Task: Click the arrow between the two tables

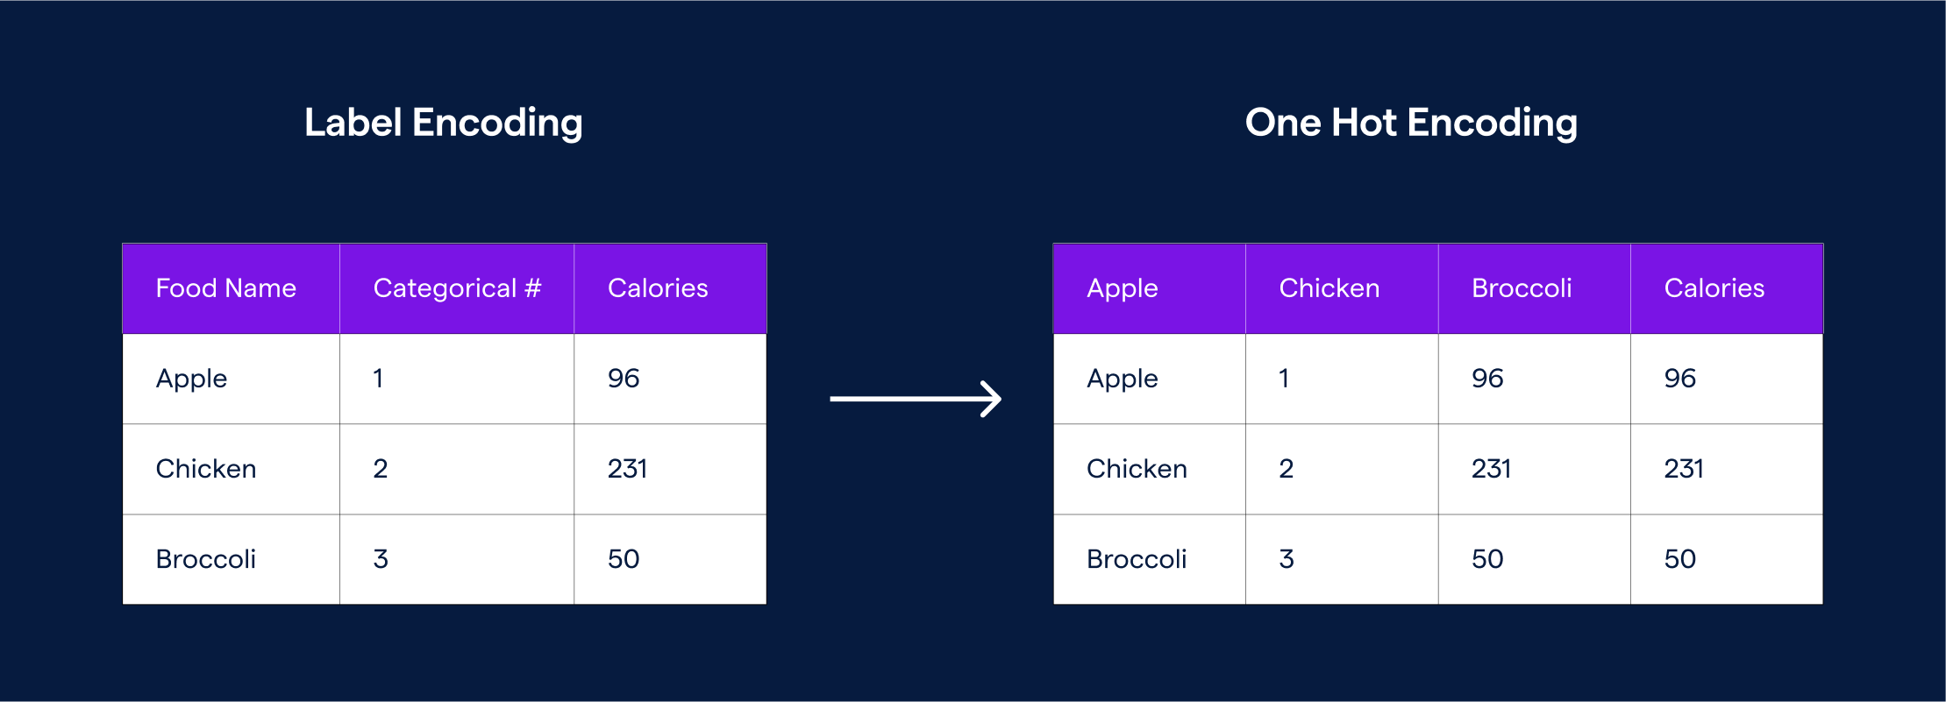Action: click(915, 399)
